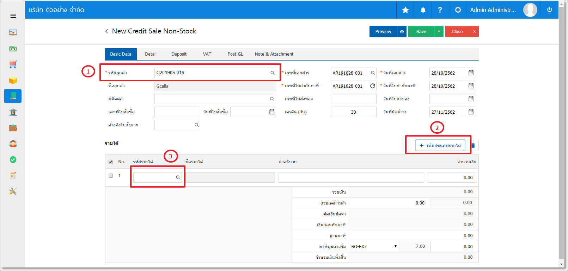Switch to the Detail tab
This screenshot has width=568, height=271.
coord(151,54)
